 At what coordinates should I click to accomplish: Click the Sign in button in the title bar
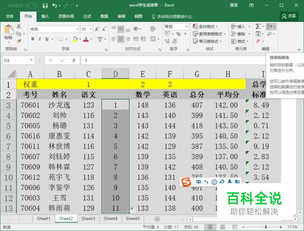coord(234,5)
